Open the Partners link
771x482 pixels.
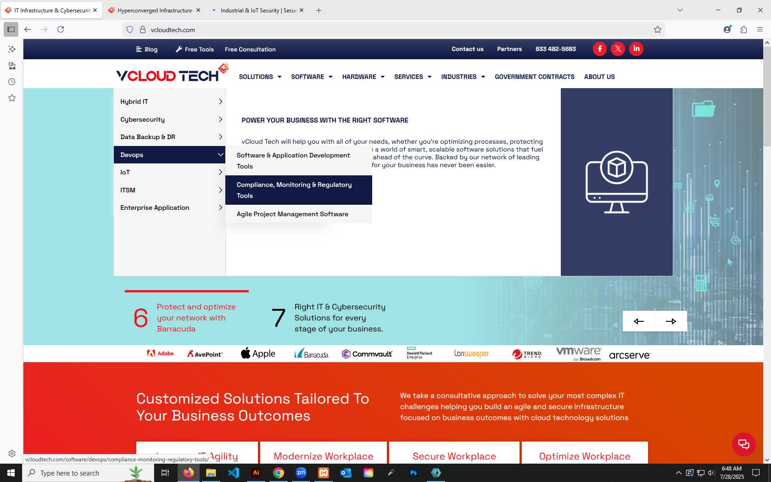coord(509,49)
